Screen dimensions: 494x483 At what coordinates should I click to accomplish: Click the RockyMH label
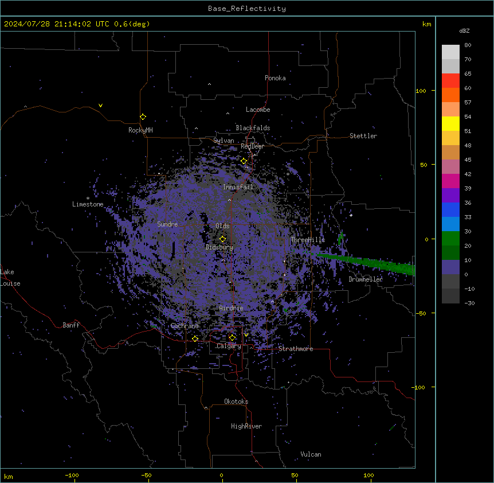coord(140,130)
